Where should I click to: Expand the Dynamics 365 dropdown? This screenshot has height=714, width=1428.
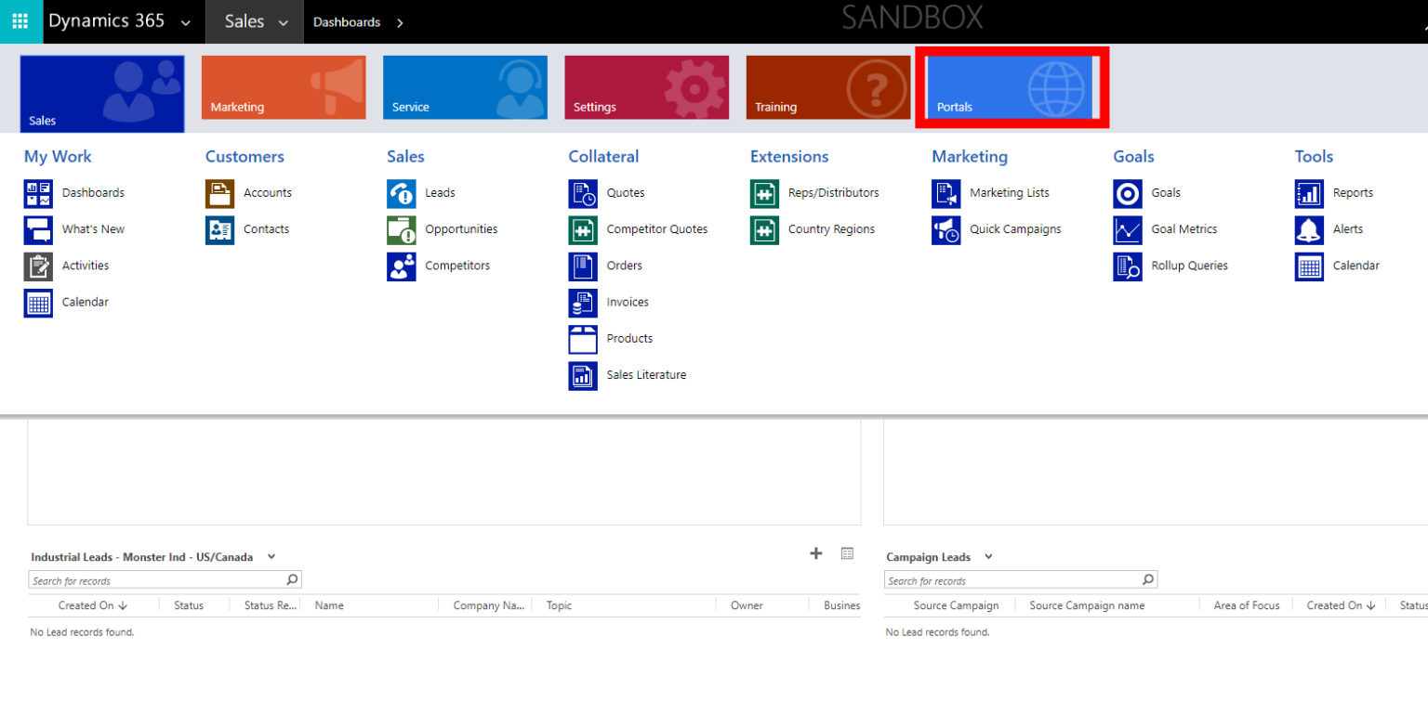point(186,22)
